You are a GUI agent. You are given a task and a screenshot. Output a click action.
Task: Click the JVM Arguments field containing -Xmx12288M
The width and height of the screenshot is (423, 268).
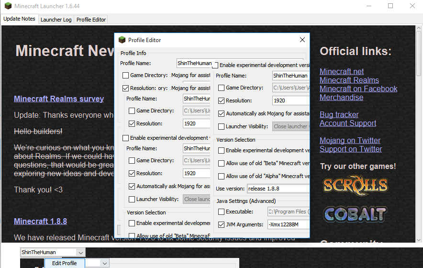coord(289,224)
